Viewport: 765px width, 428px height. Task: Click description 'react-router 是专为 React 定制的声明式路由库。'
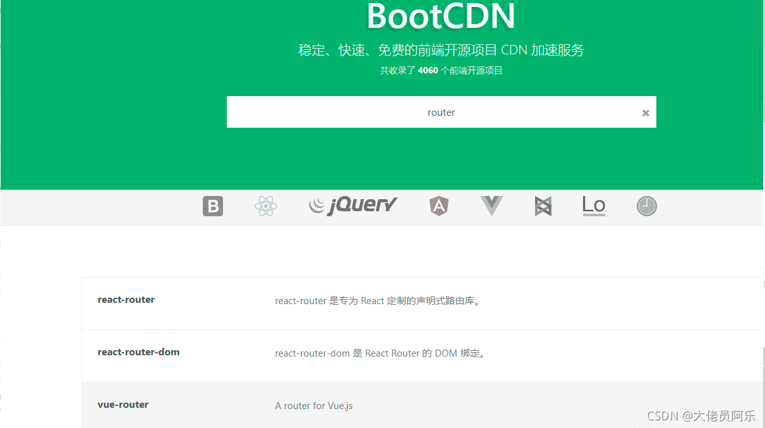(379, 301)
